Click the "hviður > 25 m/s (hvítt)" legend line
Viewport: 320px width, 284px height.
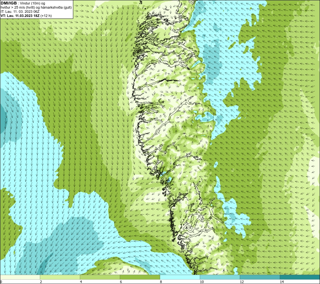click(36, 7)
